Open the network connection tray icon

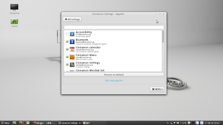171,123
